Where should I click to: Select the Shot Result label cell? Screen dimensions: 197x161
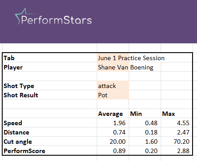(x=50, y=95)
